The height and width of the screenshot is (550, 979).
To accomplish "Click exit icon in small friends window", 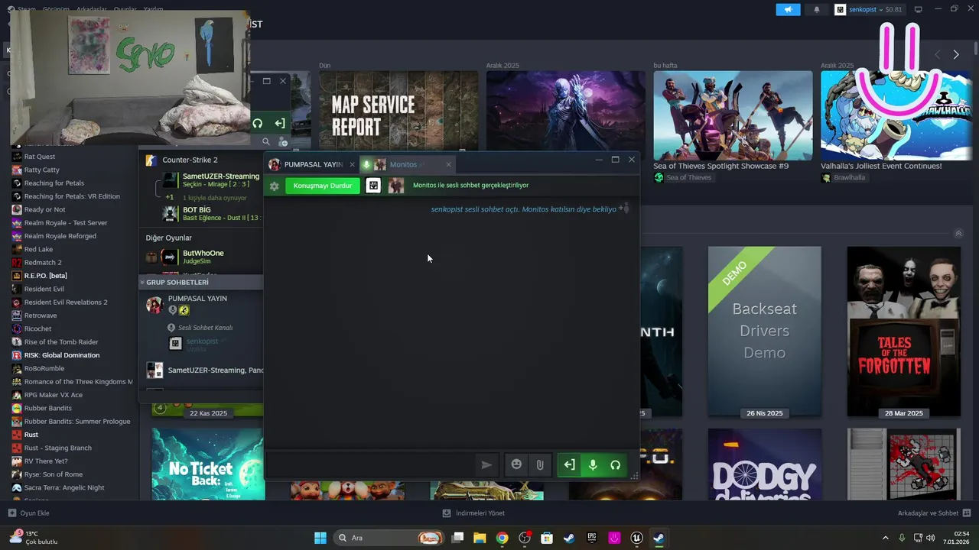I will tap(280, 123).
